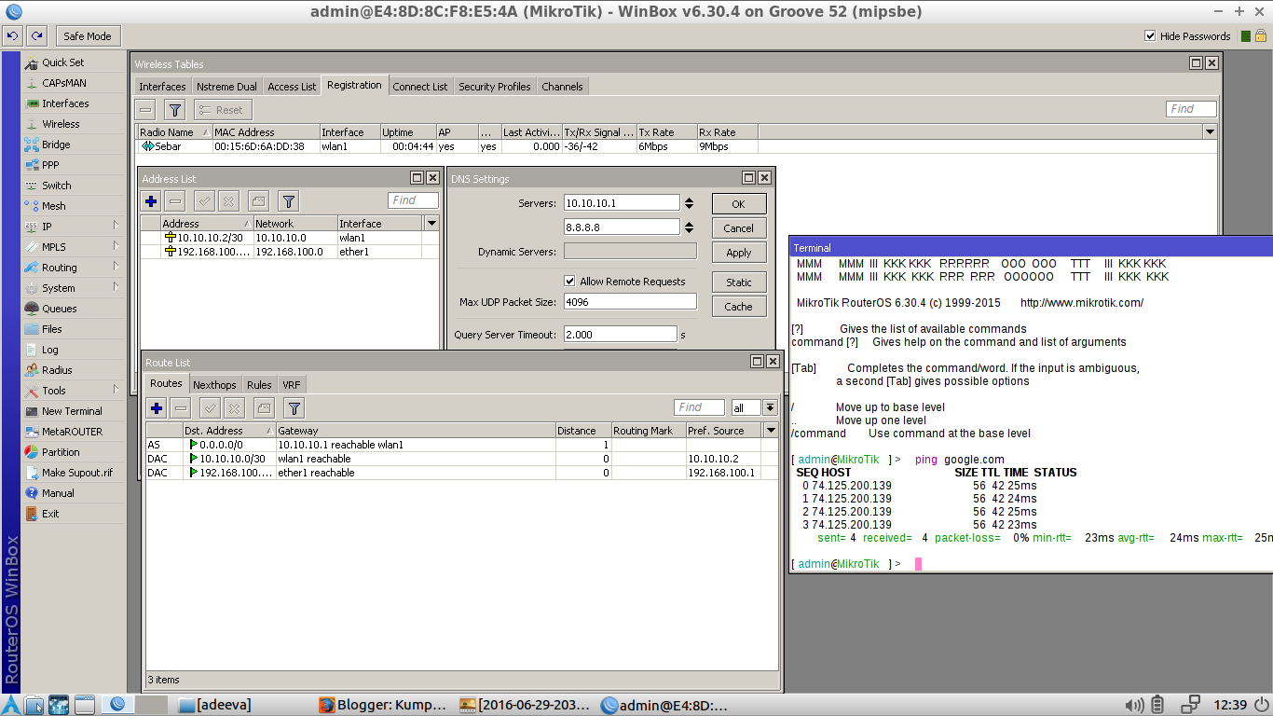1273x716 pixels.
Task: Click the comment icon in Route List toolbar
Action: click(x=265, y=407)
